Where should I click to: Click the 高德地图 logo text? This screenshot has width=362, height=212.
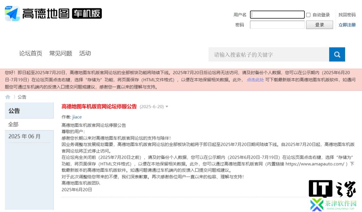coord(46,13)
